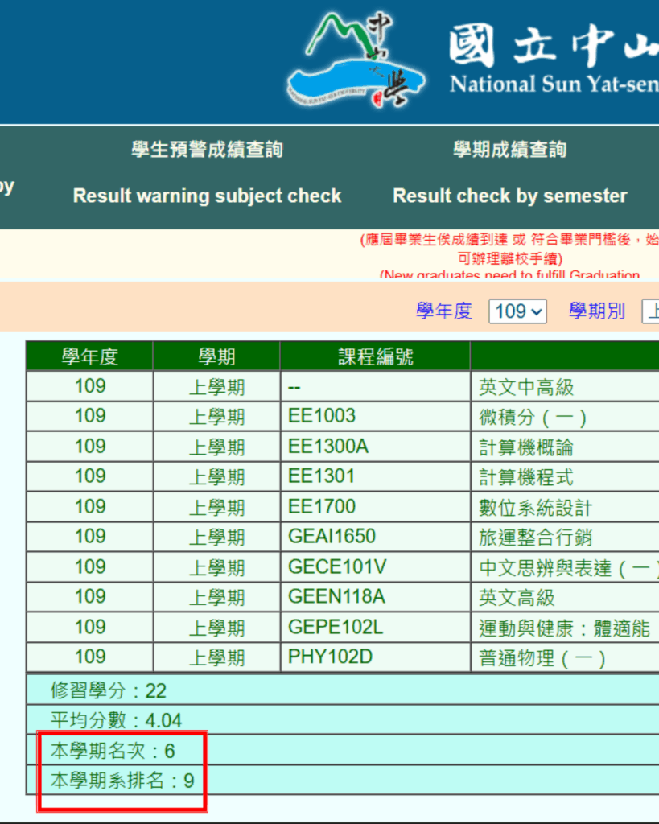Select course code GEAI1650 cell
This screenshot has height=824, width=659.
332,537
